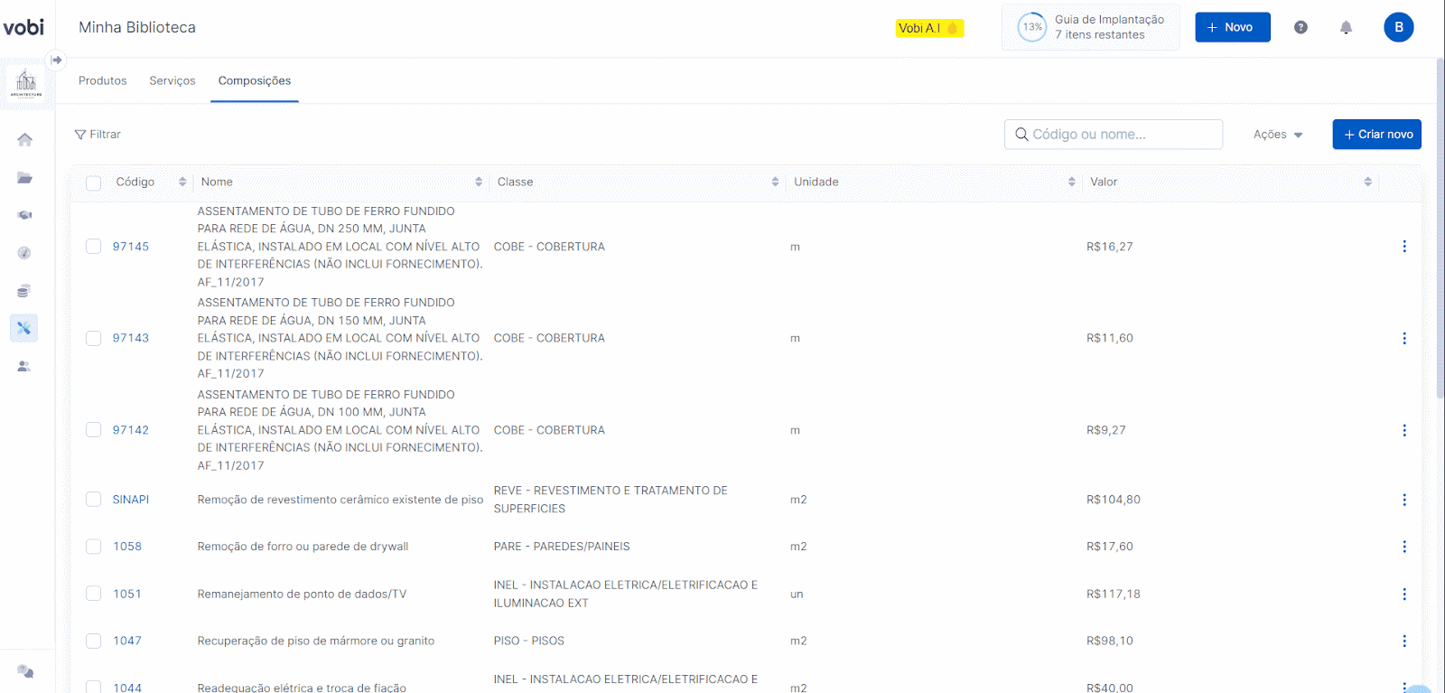1445x693 pixels.
Task: Open the handshake icon in sidebar
Action: pos(24,215)
